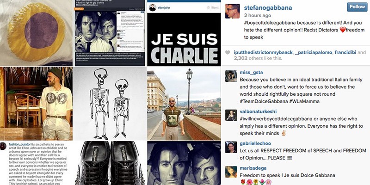
Task: Open the iputthedistrictonmybaack liker link
Action: point(263,53)
